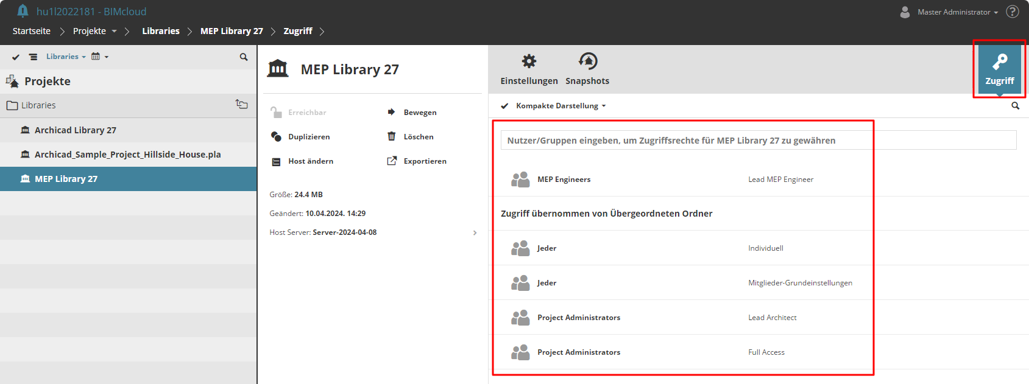Click the Bewegen arrow icon
The width and height of the screenshot is (1029, 384).
click(x=392, y=113)
